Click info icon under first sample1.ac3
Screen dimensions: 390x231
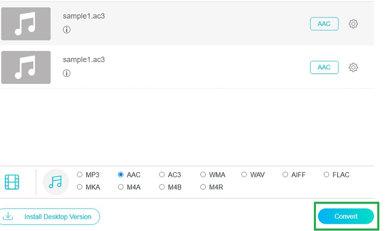(x=67, y=30)
